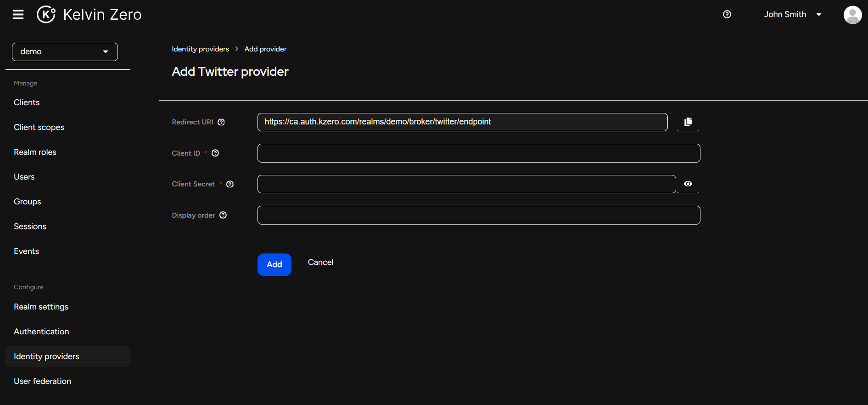Viewport: 868px width, 405px height.
Task: Open the help icon in the header
Action: [727, 14]
